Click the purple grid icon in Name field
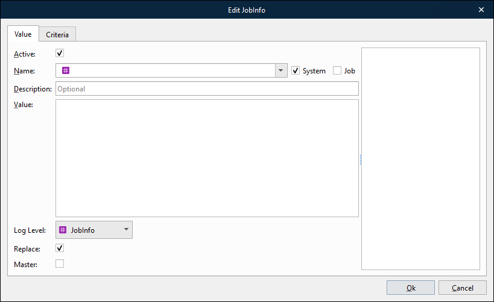The image size is (494, 302). pyautogui.click(x=66, y=70)
